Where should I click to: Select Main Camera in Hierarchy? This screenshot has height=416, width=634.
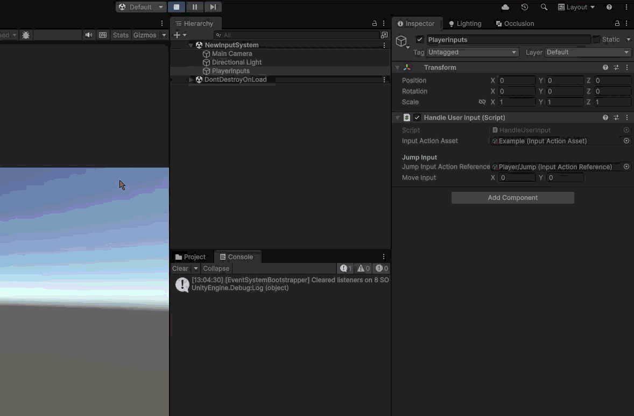pos(231,53)
